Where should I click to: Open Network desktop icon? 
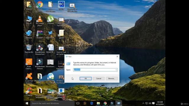pos(29,34)
